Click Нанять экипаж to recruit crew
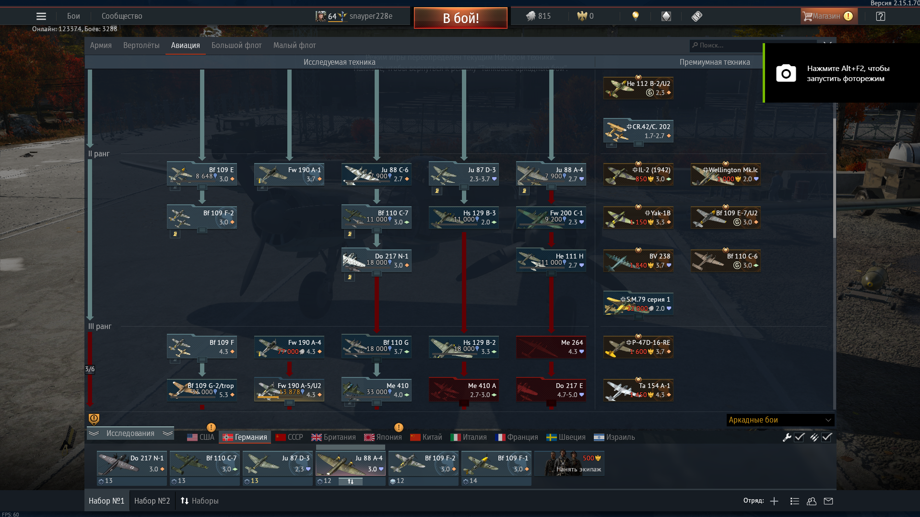Screen dimensions: 920x517 coord(570,463)
